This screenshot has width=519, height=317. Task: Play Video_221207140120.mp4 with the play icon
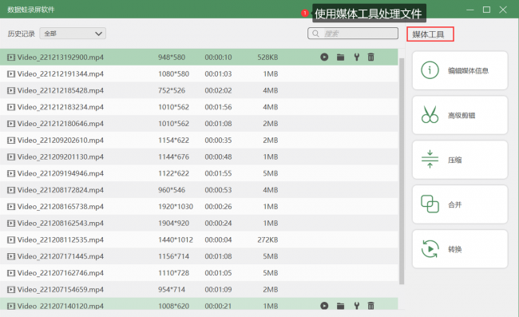[324, 306]
